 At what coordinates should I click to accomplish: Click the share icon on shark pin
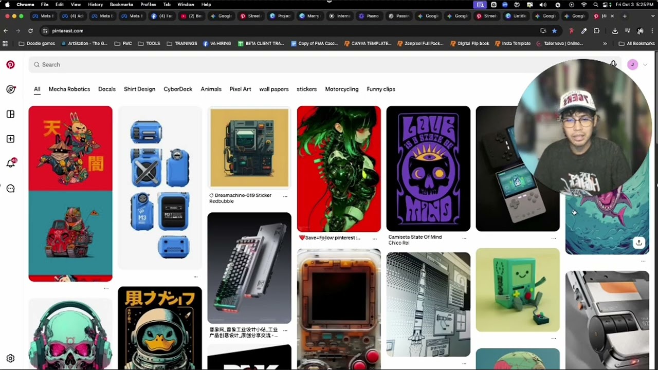pos(638,243)
